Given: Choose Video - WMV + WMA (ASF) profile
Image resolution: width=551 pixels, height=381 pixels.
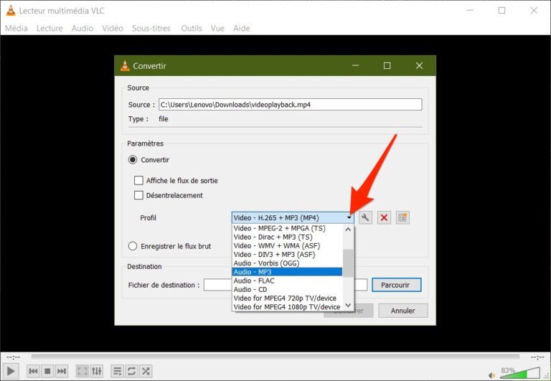Looking at the screenshot, I should pos(287,246).
